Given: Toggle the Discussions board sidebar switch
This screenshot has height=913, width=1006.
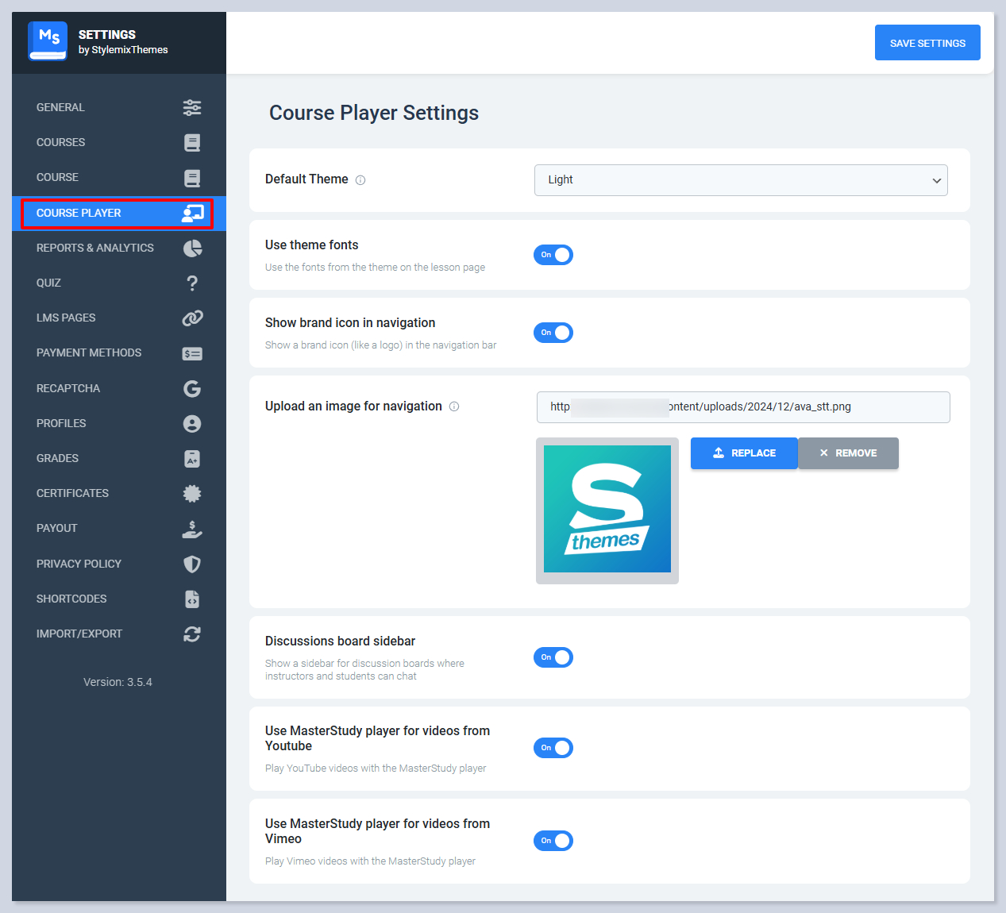Looking at the screenshot, I should coord(553,657).
